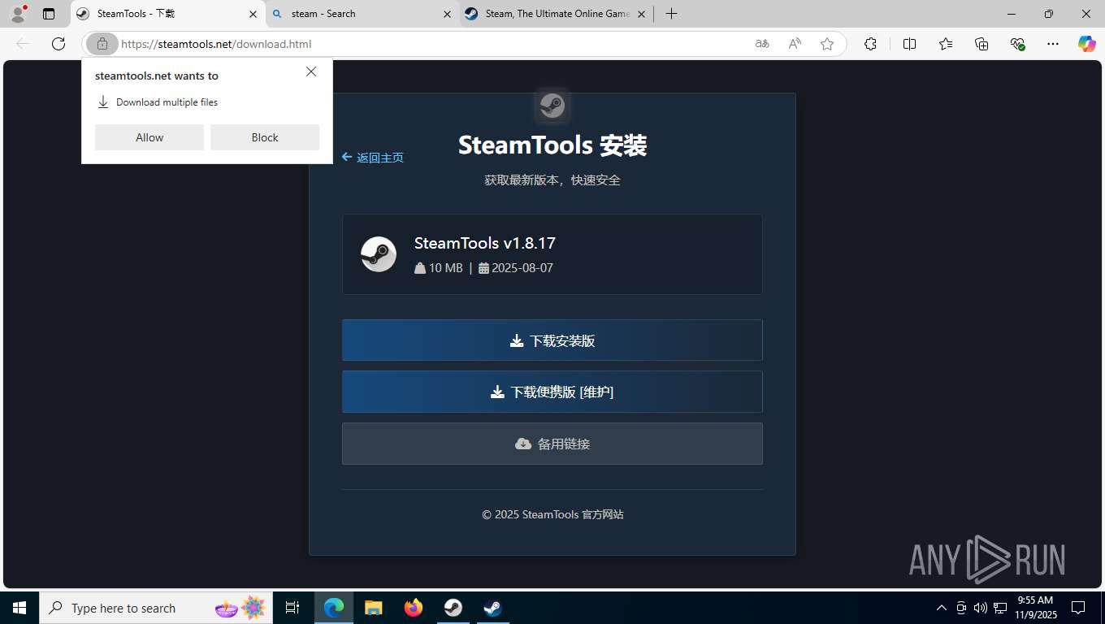Viewport: 1105px width, 624px height.
Task: Click the volume speaker tray icon
Action: [x=980, y=608]
